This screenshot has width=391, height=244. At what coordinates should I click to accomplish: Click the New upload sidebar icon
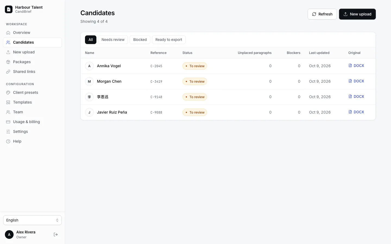[8, 52]
